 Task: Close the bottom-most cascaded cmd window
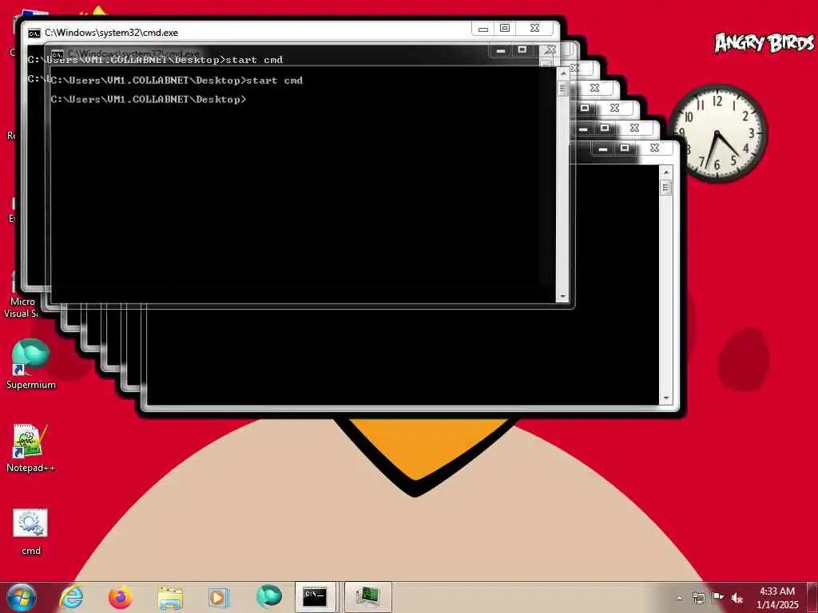pyautogui.click(x=655, y=148)
